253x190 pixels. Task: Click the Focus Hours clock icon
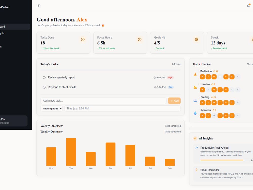coord(140,40)
